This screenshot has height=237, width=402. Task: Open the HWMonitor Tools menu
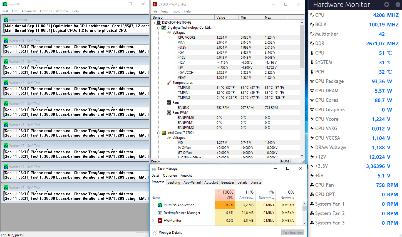pyautogui.click(x=176, y=11)
